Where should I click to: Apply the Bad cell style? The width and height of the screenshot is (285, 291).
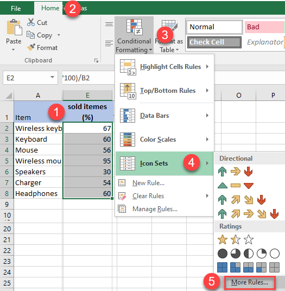(x=264, y=27)
